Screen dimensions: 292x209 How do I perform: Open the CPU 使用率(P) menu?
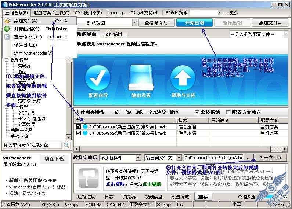[89, 12]
